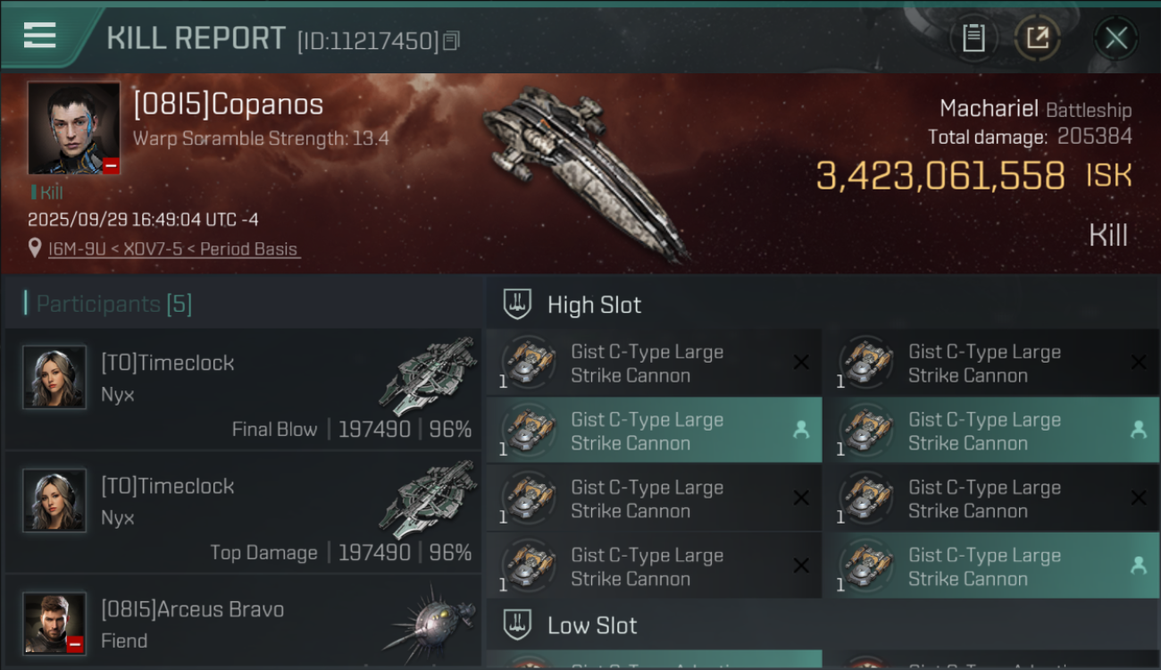Select the Participants tab header
This screenshot has width=1161, height=670.
[113, 304]
